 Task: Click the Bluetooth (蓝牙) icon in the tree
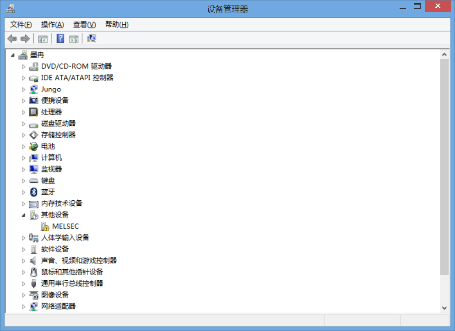click(x=33, y=192)
